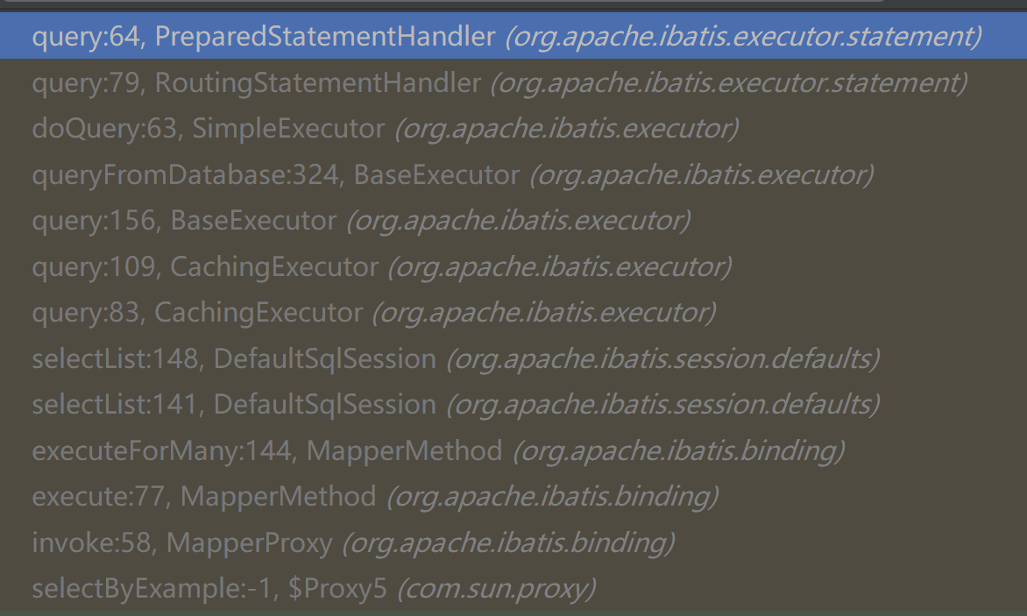
Task: Open the queryFromDatabase:324 BaseExecutor frame
Action: click(275, 175)
